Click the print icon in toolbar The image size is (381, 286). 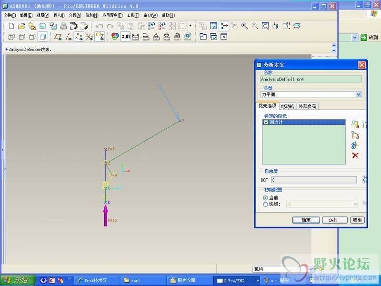63,26
